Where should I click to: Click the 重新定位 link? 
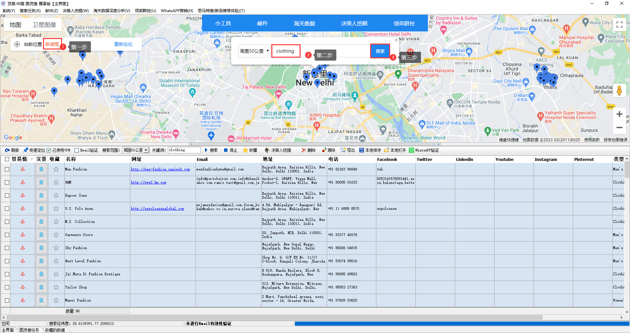pos(123,44)
